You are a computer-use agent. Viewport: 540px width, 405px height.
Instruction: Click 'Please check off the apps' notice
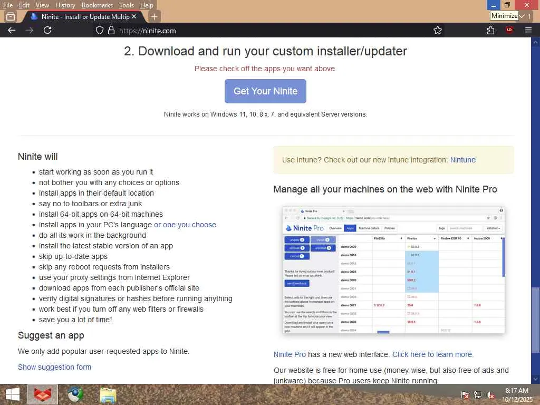265,69
